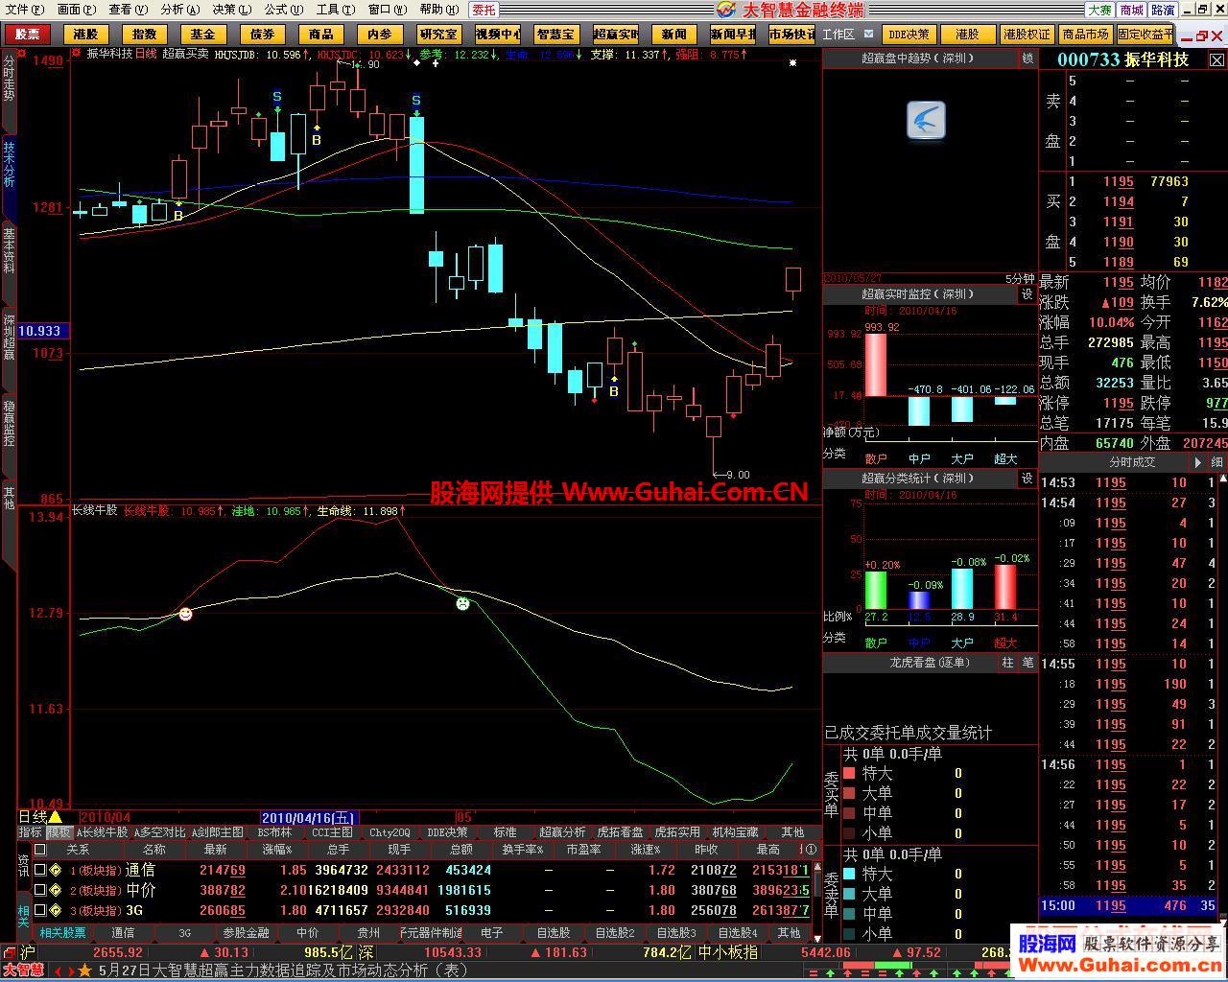1228x982 pixels.
Task: Click the 涨幅% column header
Action: pyautogui.click(x=276, y=850)
